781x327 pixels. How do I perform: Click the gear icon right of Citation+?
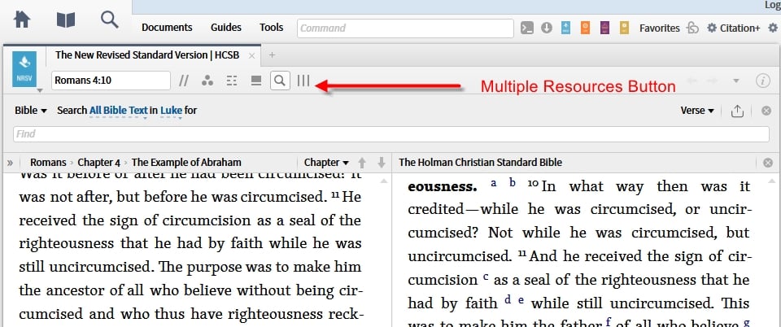pyautogui.click(x=773, y=28)
